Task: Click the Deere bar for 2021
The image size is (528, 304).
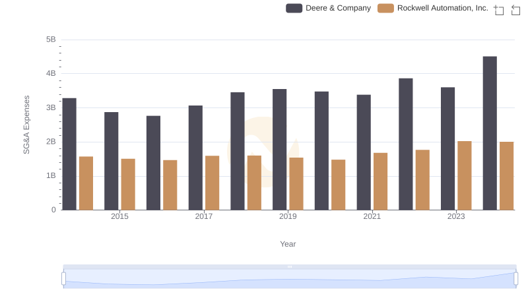Action: [x=364, y=152]
